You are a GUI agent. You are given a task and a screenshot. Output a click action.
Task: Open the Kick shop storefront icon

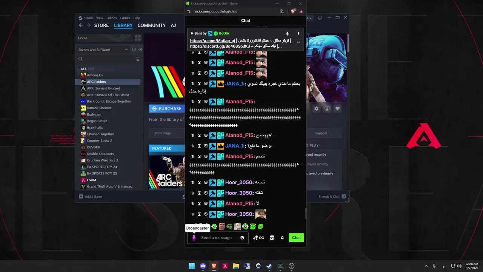pos(272,238)
